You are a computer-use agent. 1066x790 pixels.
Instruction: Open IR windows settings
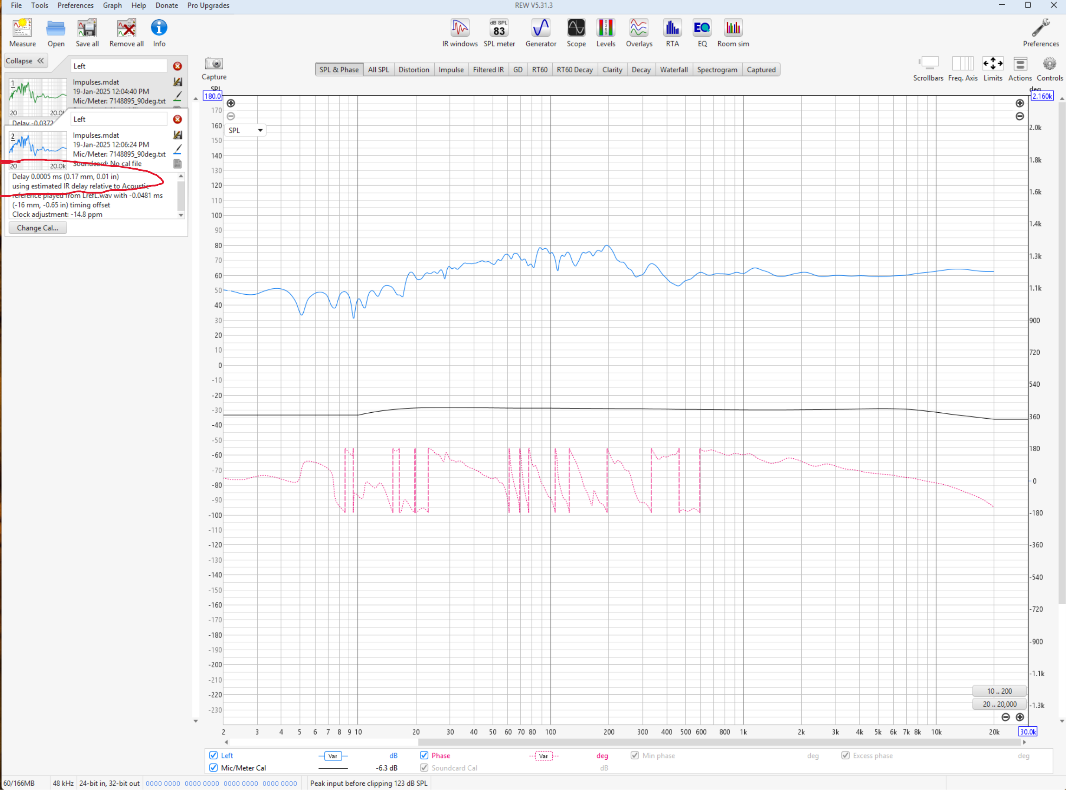point(459,33)
